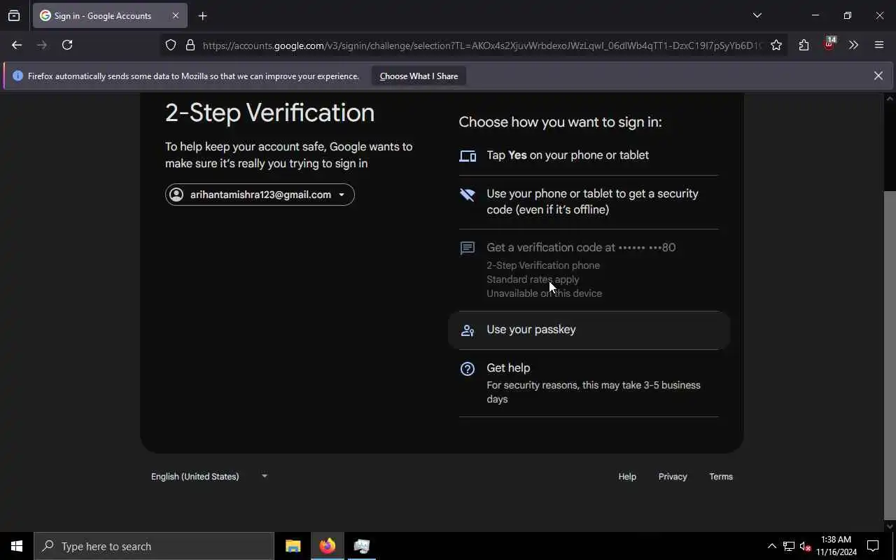Show more tools overflow chevron
The width and height of the screenshot is (896, 560).
[x=853, y=45]
